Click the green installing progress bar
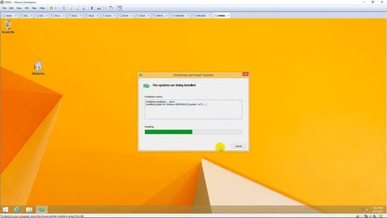This screenshot has height=218, width=387. [x=169, y=132]
